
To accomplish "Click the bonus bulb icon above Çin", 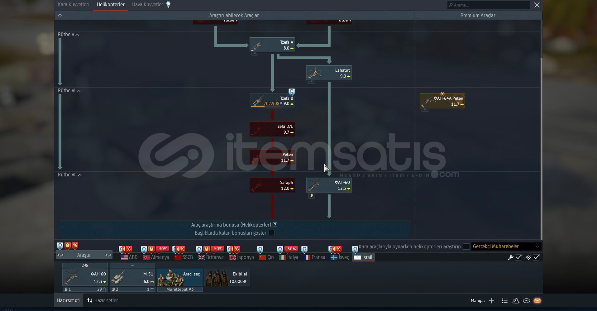I will [260, 249].
